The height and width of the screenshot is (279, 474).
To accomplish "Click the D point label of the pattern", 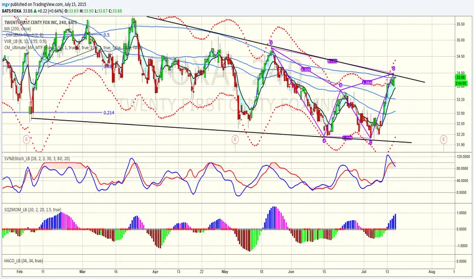I will (393, 68).
